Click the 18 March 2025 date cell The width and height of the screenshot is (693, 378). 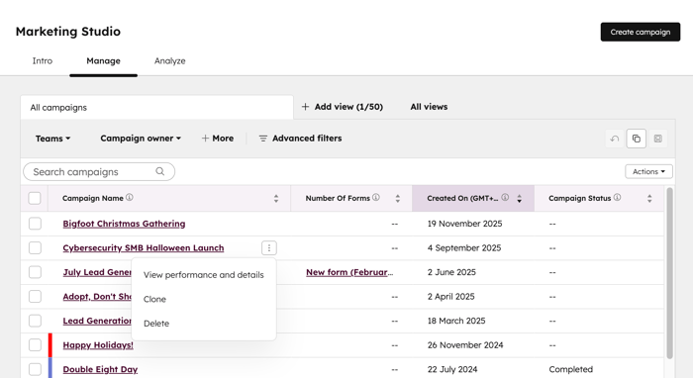point(456,321)
